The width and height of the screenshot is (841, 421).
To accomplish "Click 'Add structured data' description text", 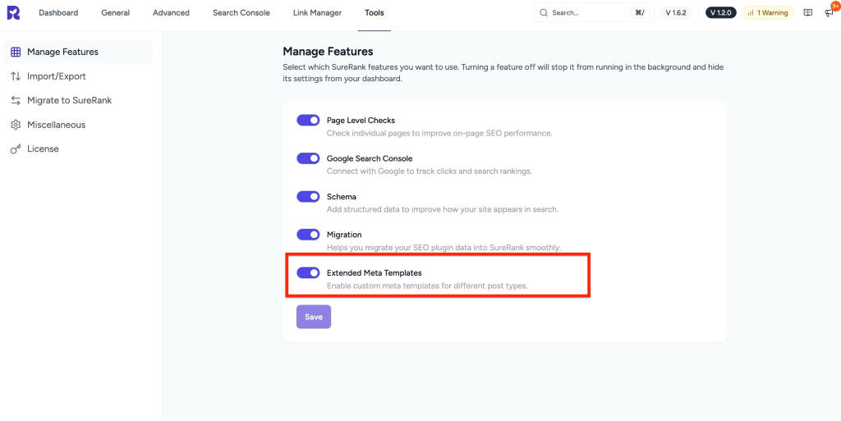I will (443, 209).
